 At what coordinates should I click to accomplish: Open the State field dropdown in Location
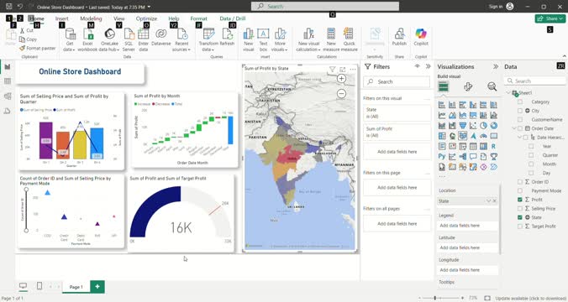click(488, 200)
